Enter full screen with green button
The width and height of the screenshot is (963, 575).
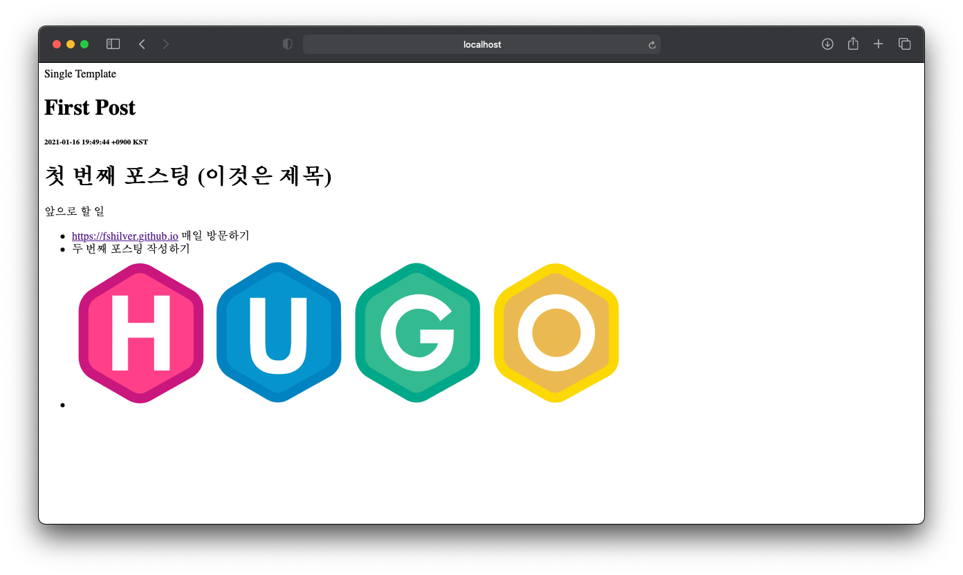pos(84,44)
